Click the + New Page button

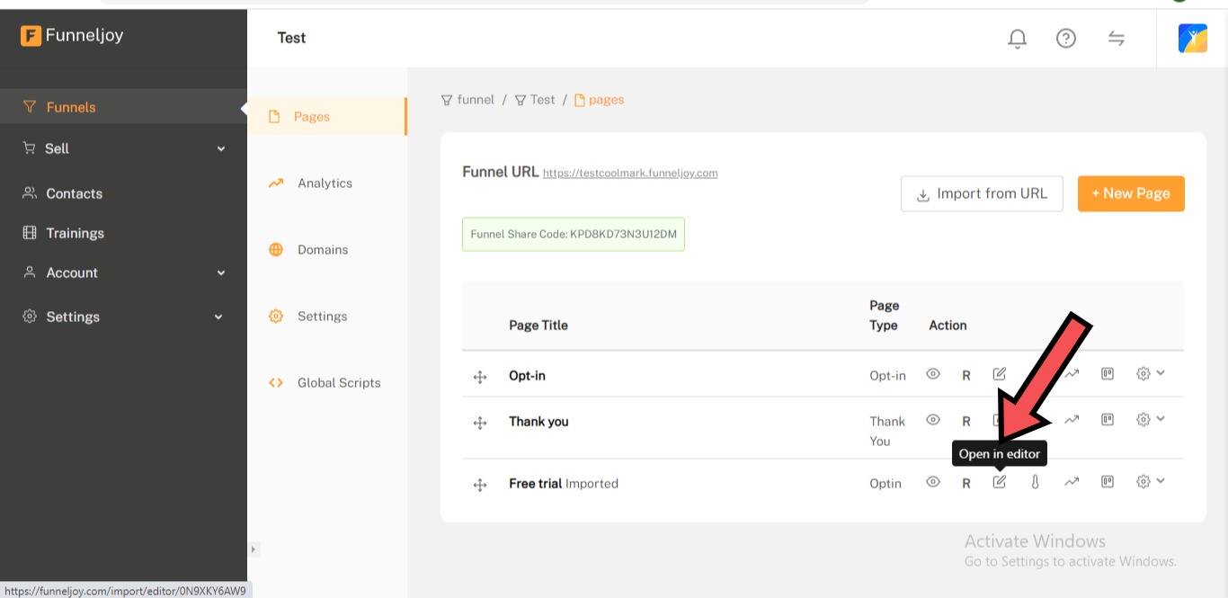tap(1130, 193)
